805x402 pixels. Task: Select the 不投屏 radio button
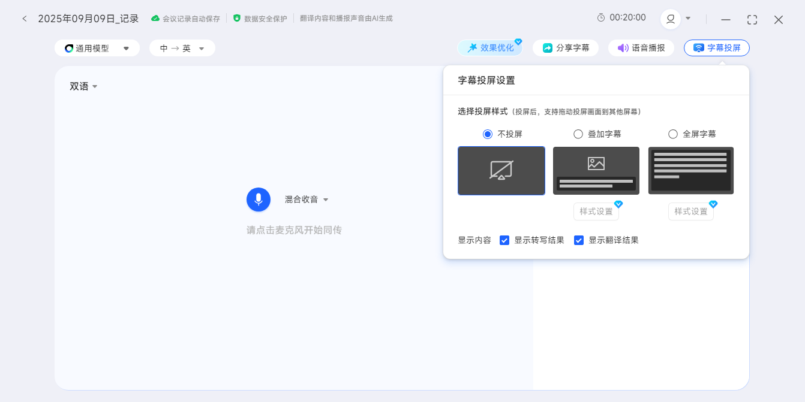(488, 134)
